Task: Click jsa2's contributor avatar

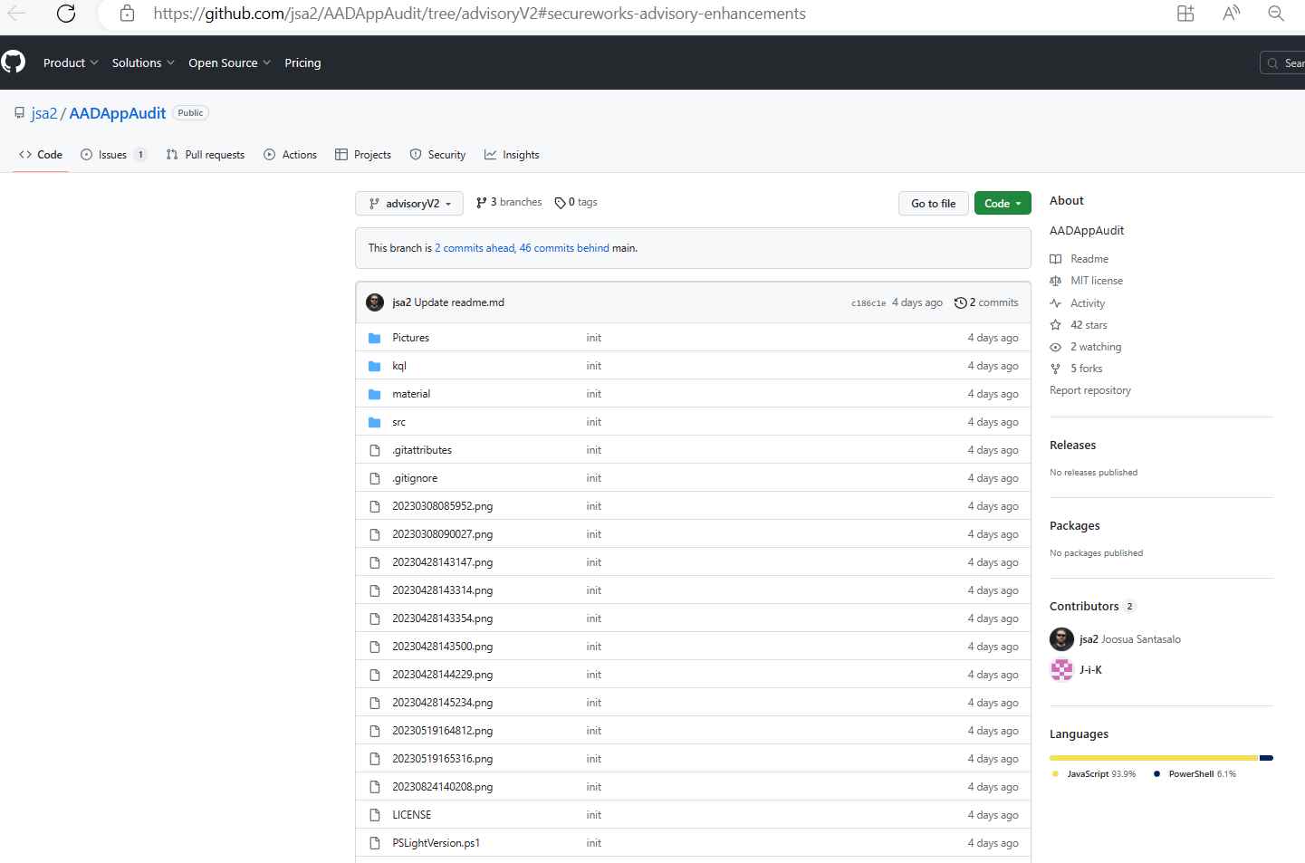Action: click(1061, 639)
